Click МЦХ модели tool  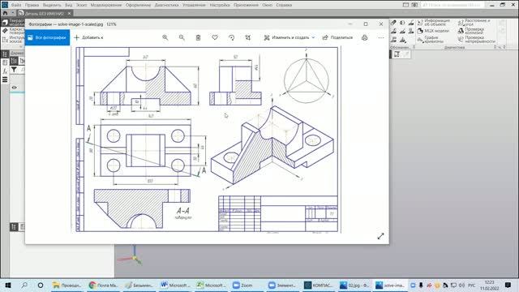[433, 31]
